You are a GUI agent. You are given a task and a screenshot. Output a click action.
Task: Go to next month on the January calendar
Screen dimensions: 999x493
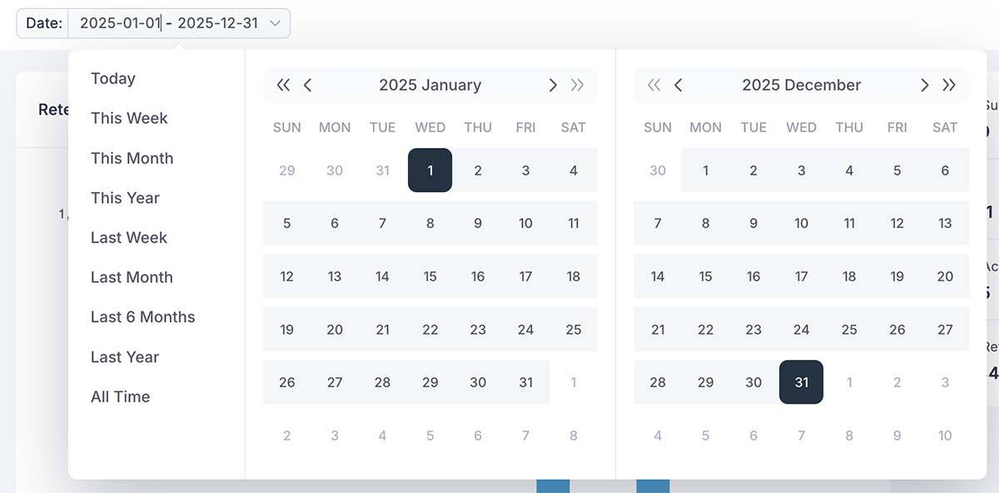click(x=553, y=85)
